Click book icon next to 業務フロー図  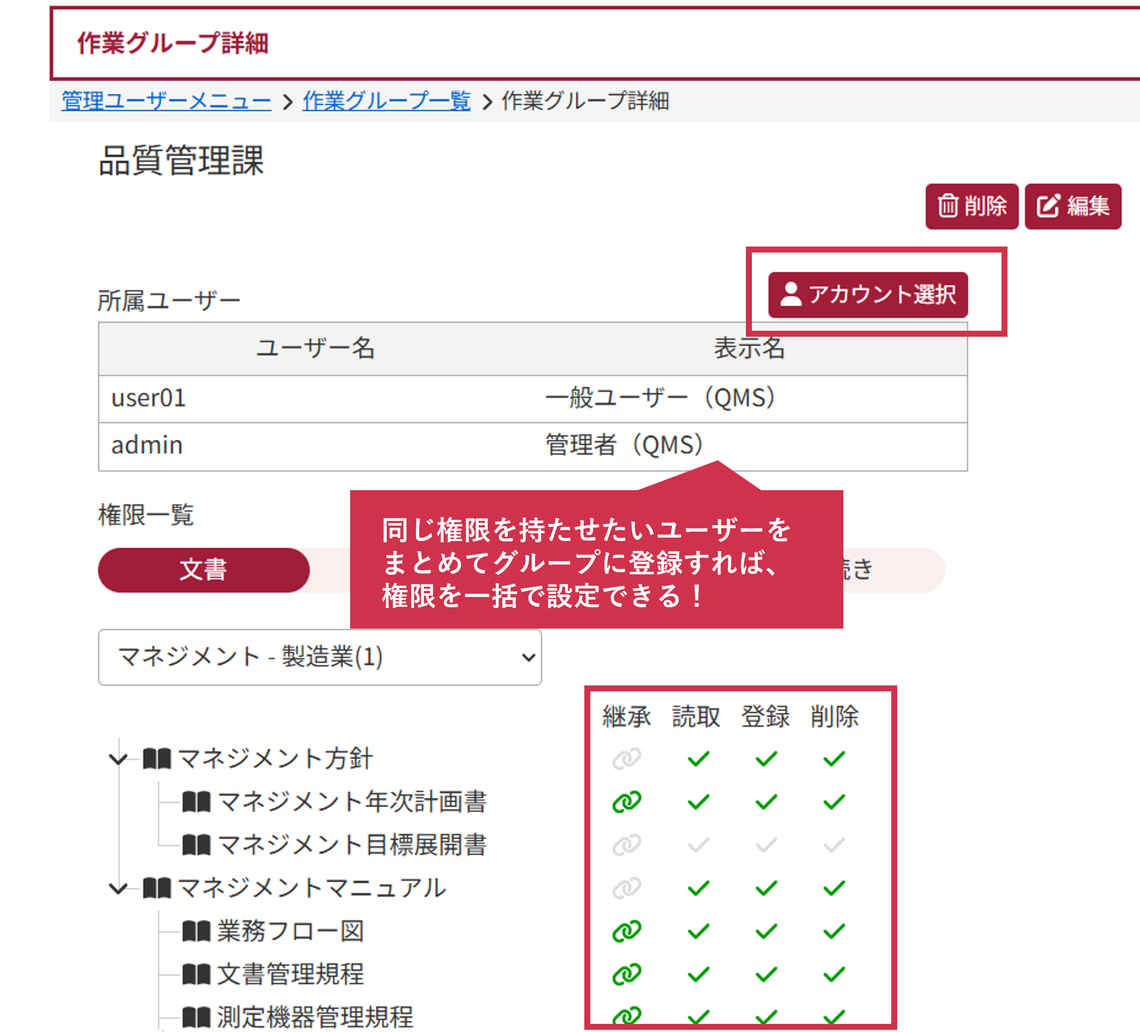196,932
